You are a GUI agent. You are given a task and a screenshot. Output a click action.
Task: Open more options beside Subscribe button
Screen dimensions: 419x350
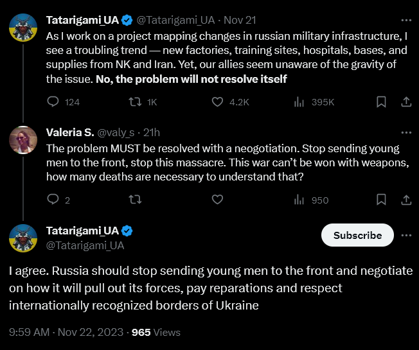(x=406, y=235)
